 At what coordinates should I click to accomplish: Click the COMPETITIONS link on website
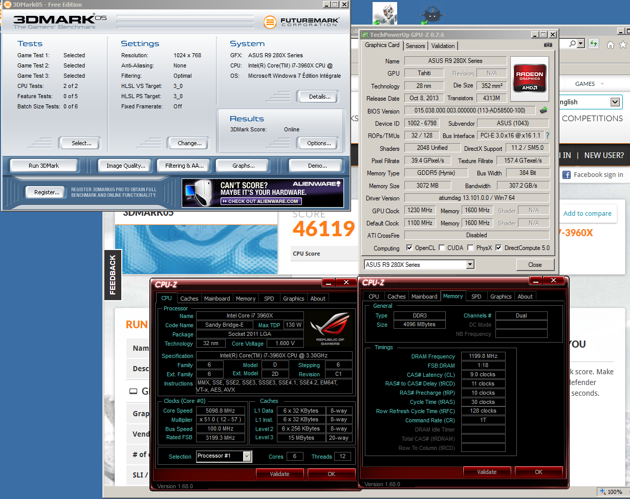tap(593, 118)
